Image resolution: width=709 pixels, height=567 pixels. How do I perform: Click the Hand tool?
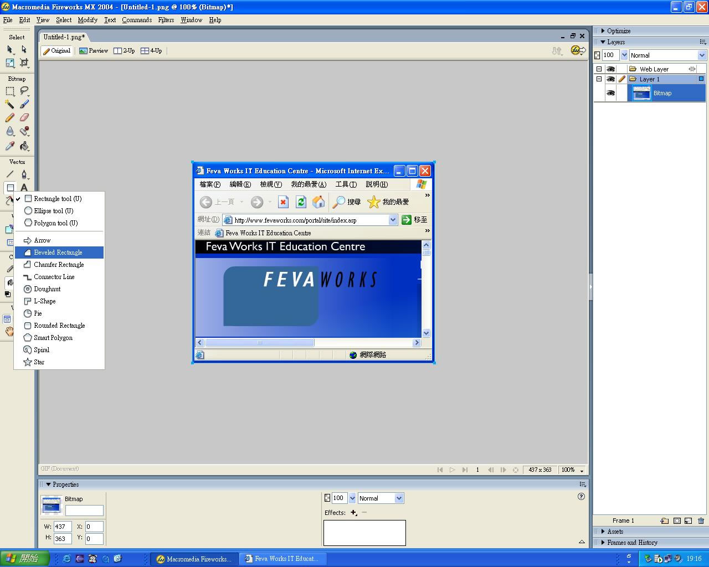pyautogui.click(x=9, y=332)
